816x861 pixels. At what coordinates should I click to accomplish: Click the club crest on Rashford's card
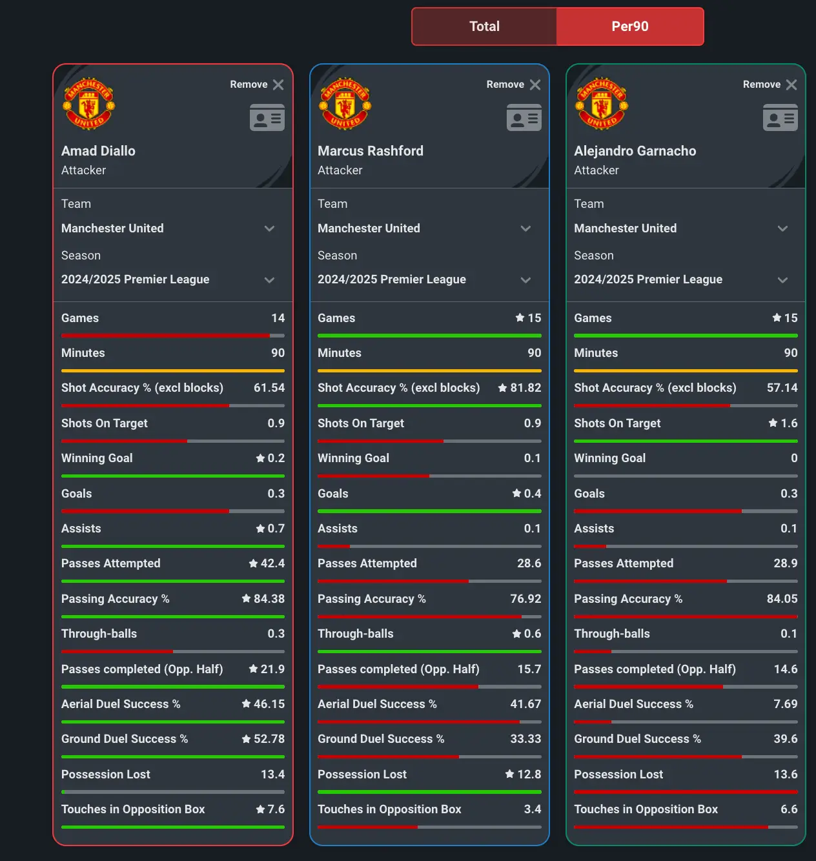click(344, 104)
